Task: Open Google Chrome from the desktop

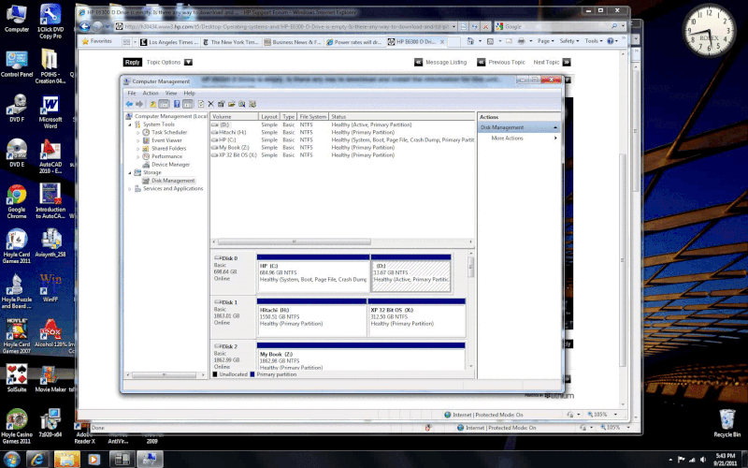Action: coord(16,198)
